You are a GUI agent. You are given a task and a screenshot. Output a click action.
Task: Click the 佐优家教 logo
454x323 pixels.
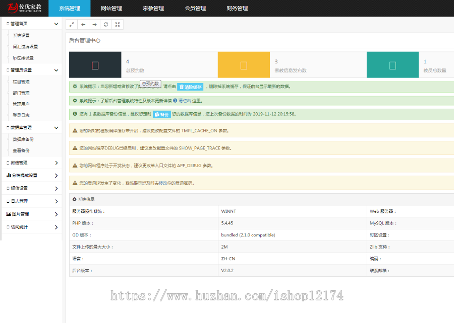coord(24,8)
